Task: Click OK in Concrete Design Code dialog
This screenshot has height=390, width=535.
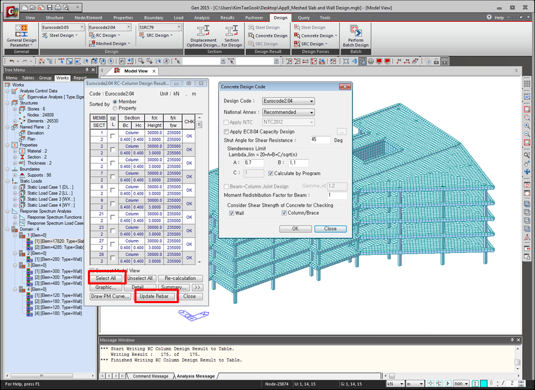Action: tap(296, 229)
